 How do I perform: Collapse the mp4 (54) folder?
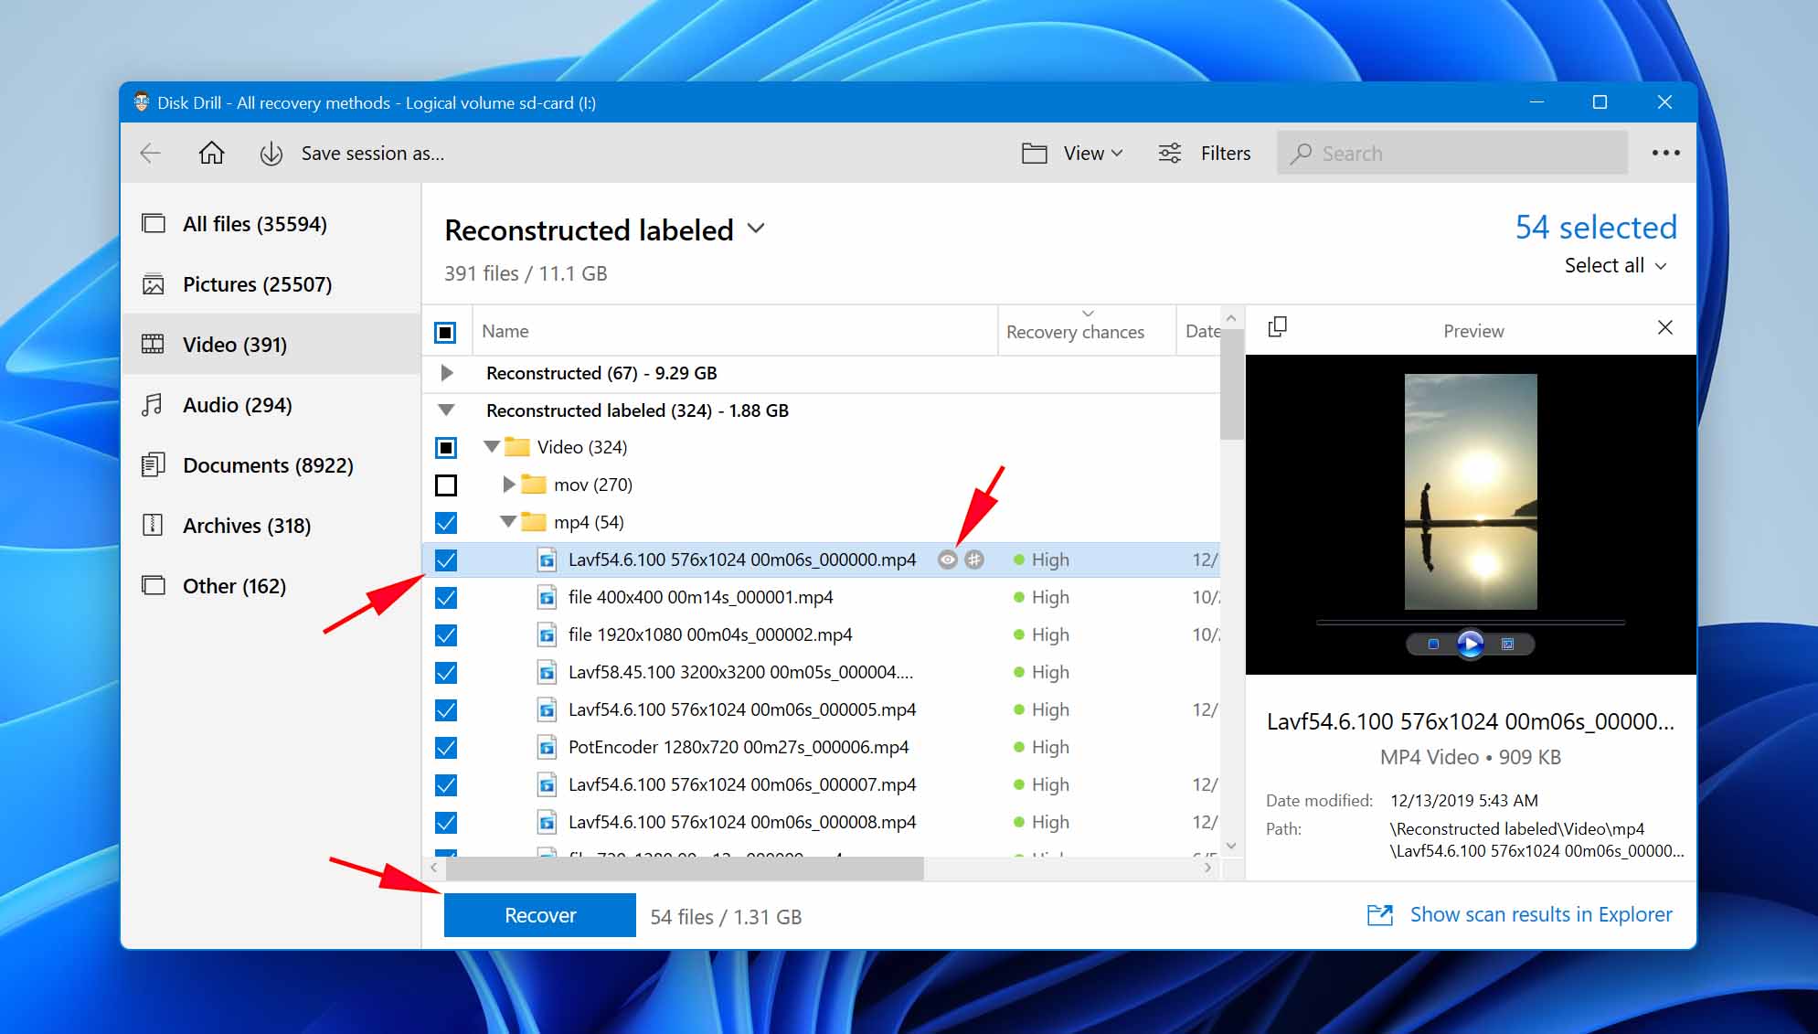click(508, 522)
